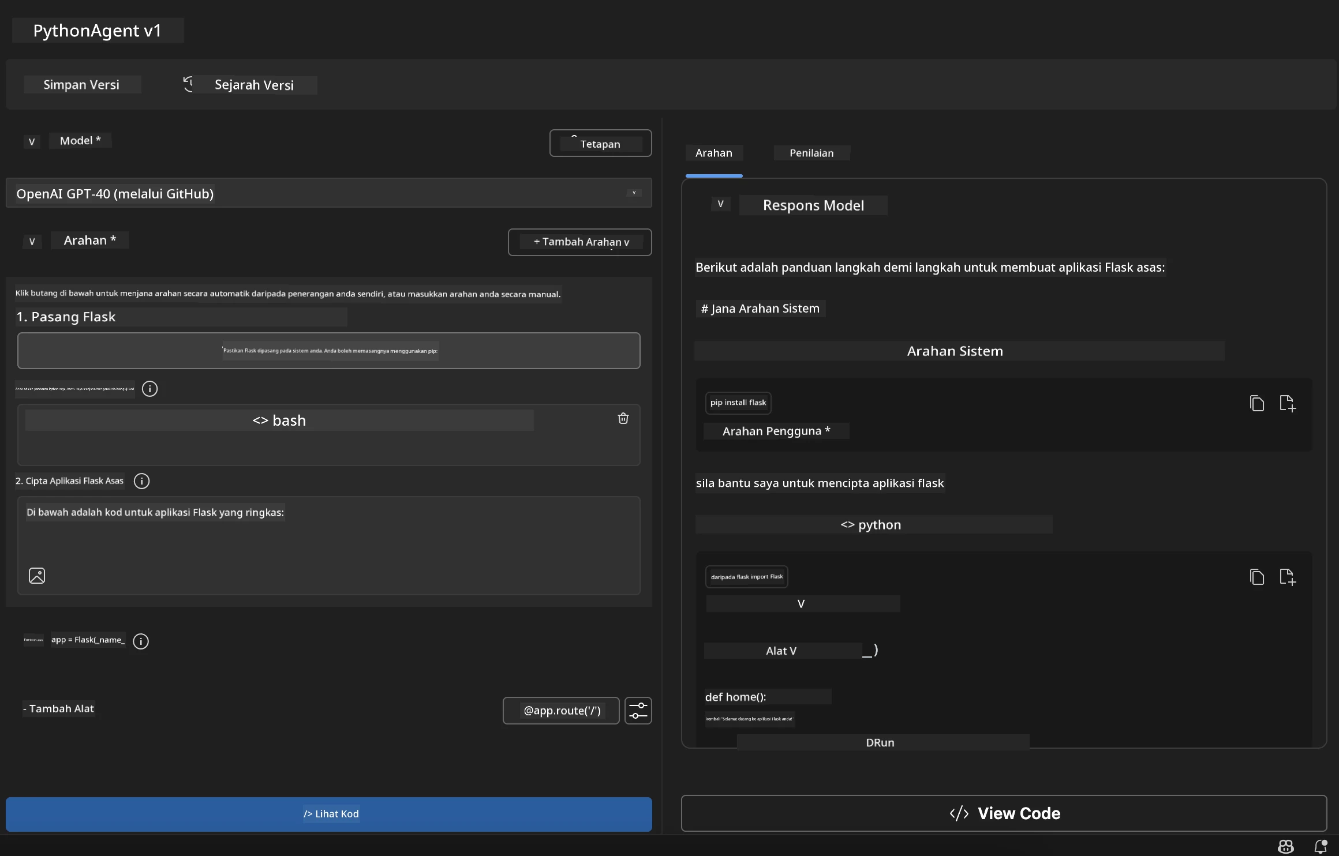Open notifications bell in status bar
The image size is (1339, 856).
pyautogui.click(x=1321, y=846)
